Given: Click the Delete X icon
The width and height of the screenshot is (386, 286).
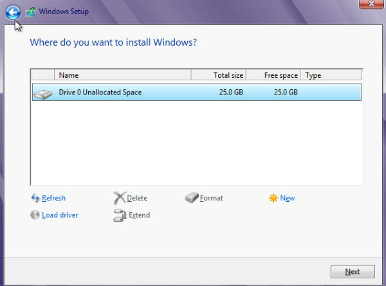Looking at the screenshot, I should (120, 198).
